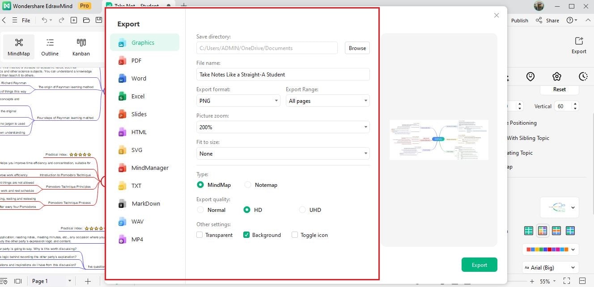This screenshot has height=287, width=594.
Task: Click the back arrow left of the File menu
Action: tap(4, 20)
